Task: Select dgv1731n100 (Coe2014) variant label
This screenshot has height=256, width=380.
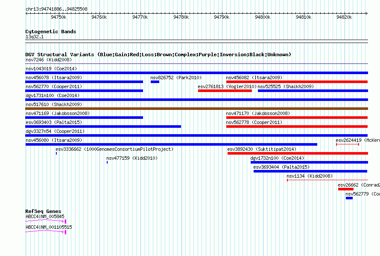Action: pos(53,95)
